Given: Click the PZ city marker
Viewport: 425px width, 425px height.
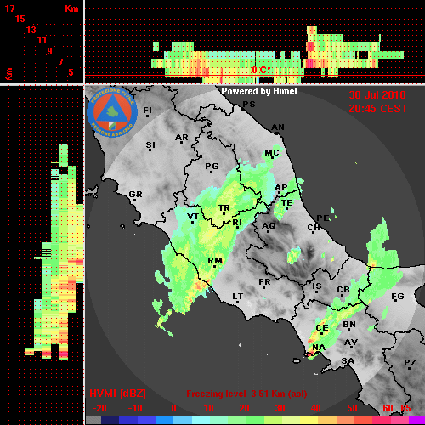Looking at the screenshot, I should pyautogui.click(x=410, y=368).
